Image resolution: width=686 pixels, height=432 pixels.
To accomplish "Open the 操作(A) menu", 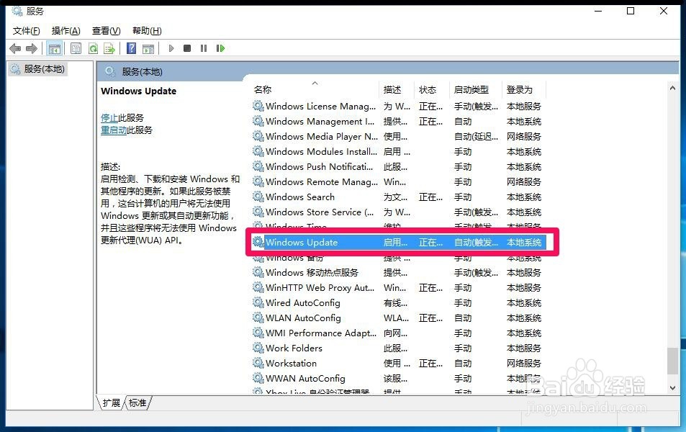I will [66, 31].
